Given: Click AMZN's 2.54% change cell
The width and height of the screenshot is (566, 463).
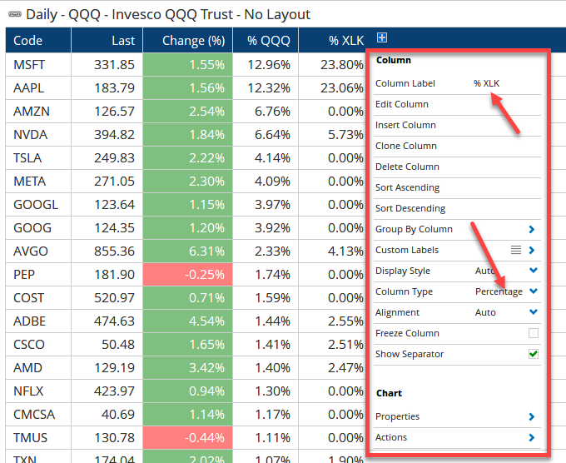Looking at the screenshot, I should pyautogui.click(x=188, y=112).
